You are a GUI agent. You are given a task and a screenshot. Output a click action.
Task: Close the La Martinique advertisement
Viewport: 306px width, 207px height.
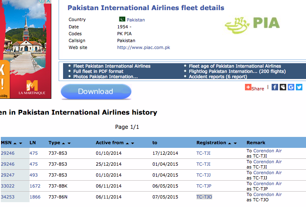(49, 1)
